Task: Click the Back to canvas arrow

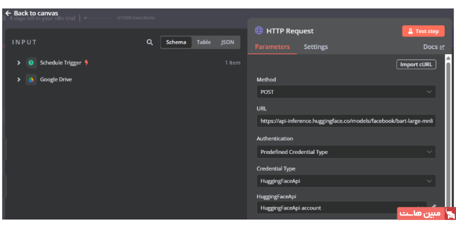Action: coord(8,13)
